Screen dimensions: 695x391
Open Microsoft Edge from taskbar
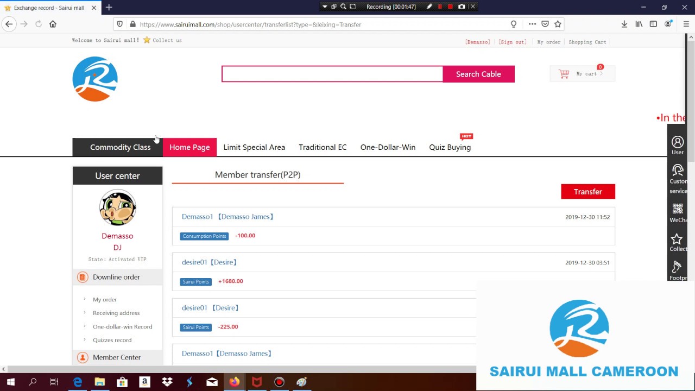point(78,382)
